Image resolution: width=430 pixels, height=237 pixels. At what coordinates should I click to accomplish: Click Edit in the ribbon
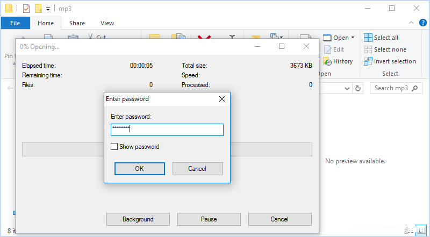tap(334, 49)
